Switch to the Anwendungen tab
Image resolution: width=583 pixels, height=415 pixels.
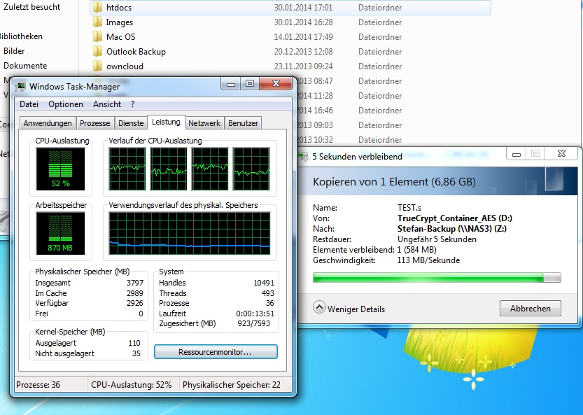[48, 123]
